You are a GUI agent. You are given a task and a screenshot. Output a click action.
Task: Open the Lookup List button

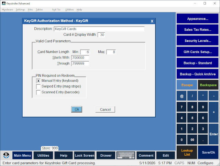(187, 152)
